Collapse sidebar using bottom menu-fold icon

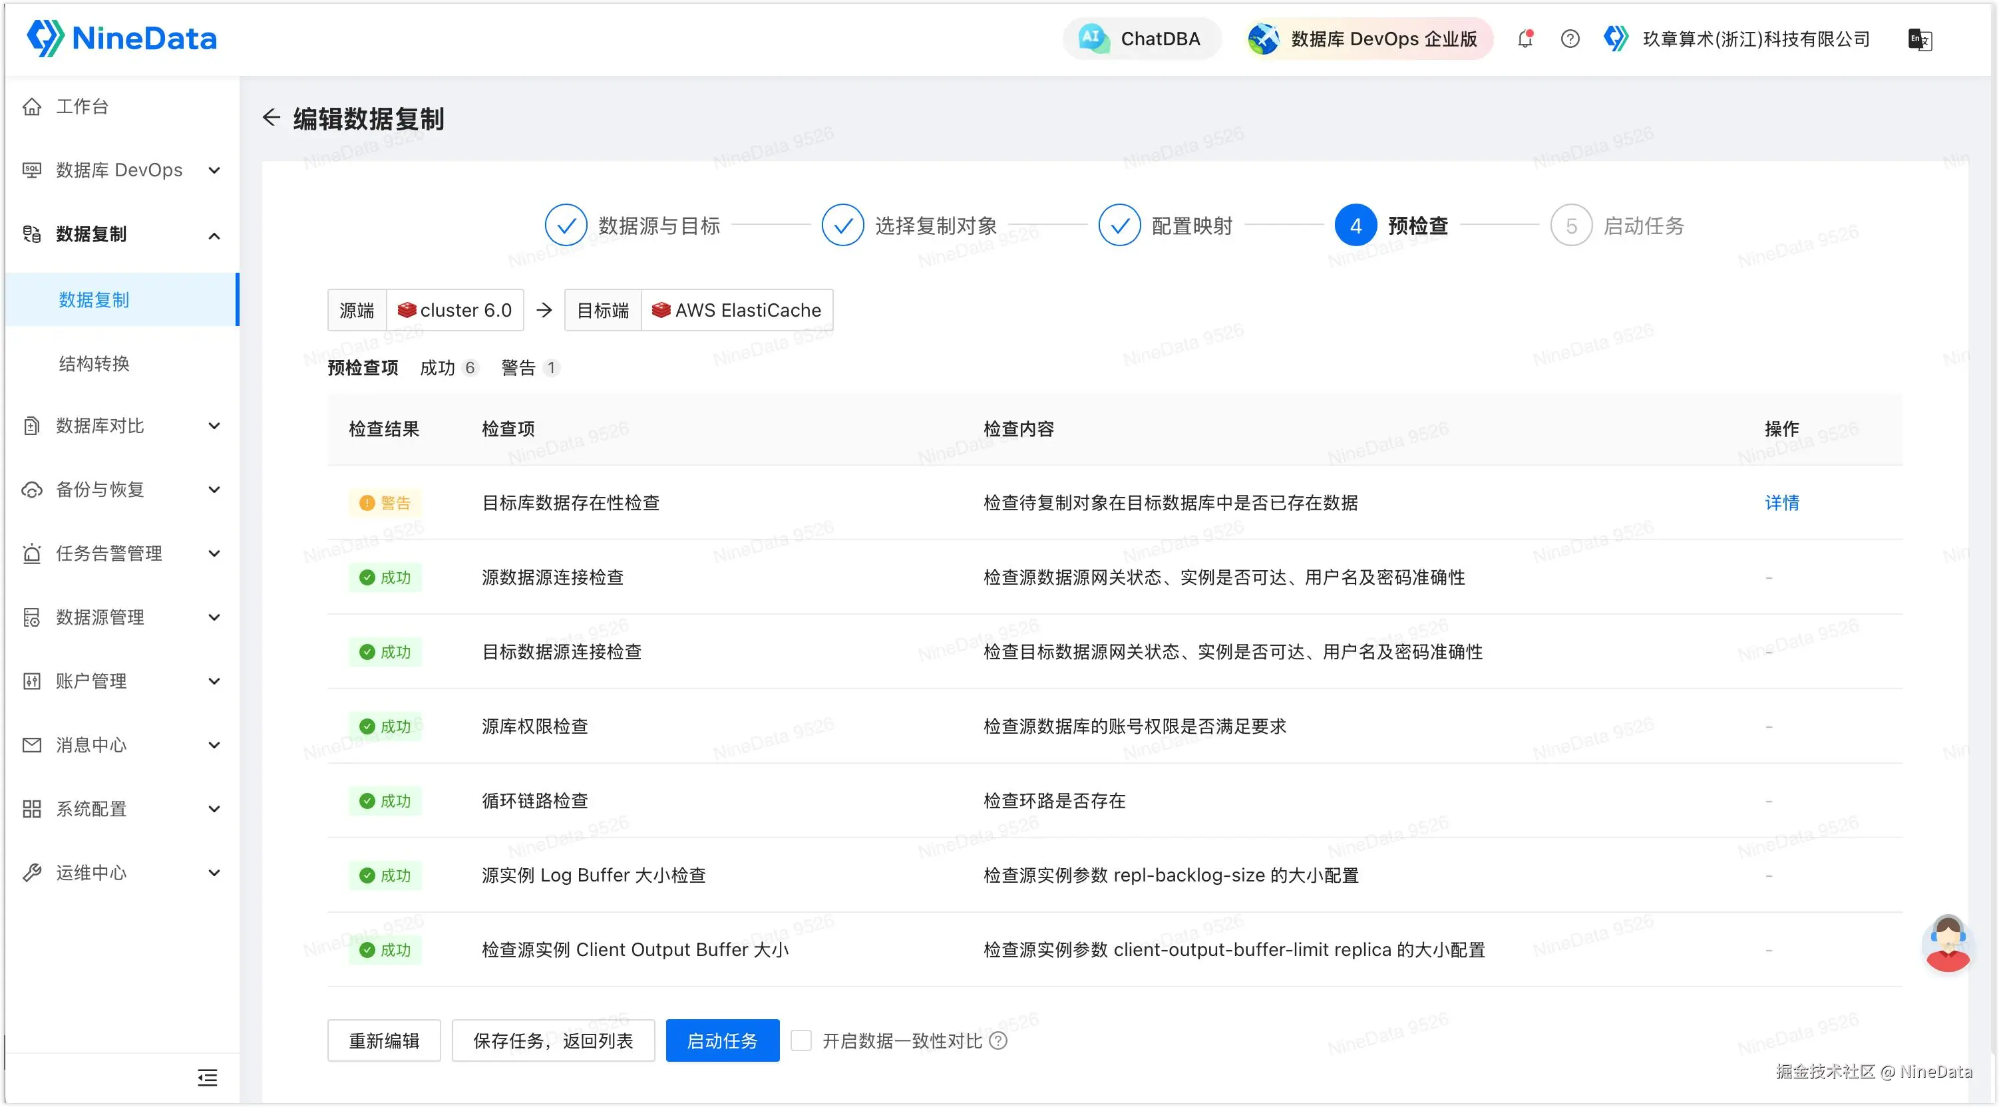click(207, 1077)
